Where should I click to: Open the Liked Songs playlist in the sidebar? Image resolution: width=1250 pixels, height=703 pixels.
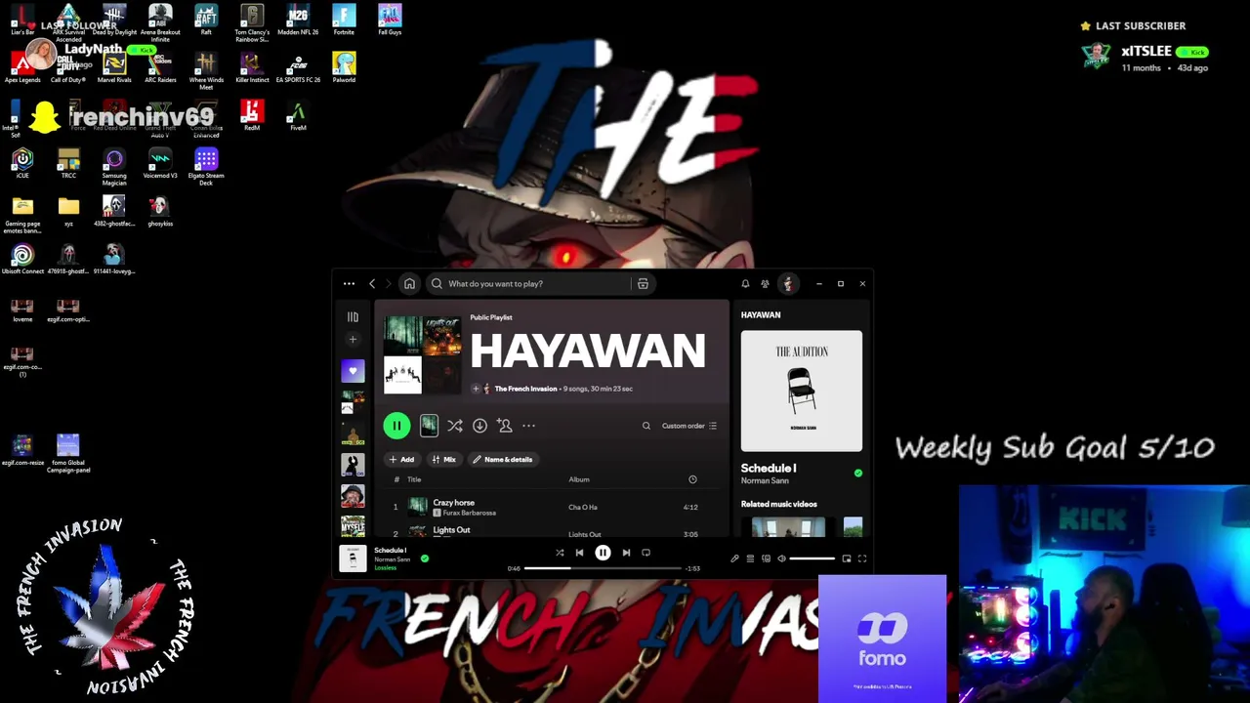coord(353,371)
